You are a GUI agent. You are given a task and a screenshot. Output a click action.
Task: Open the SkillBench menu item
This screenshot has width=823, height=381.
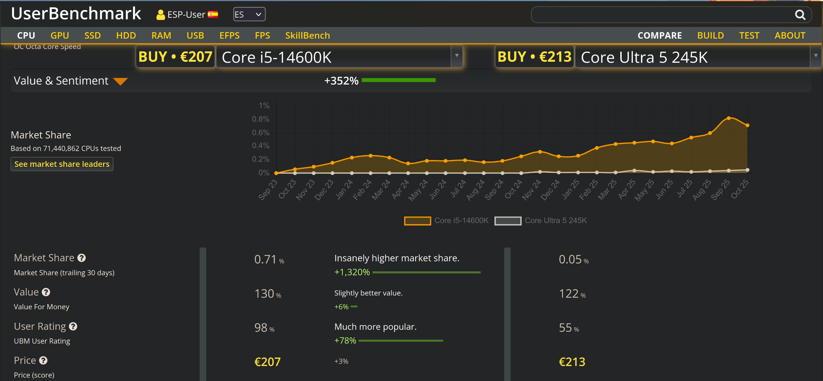point(307,36)
